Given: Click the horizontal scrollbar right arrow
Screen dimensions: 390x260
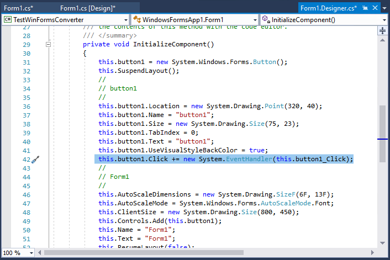Looking at the screenshot, I should (x=372, y=253).
